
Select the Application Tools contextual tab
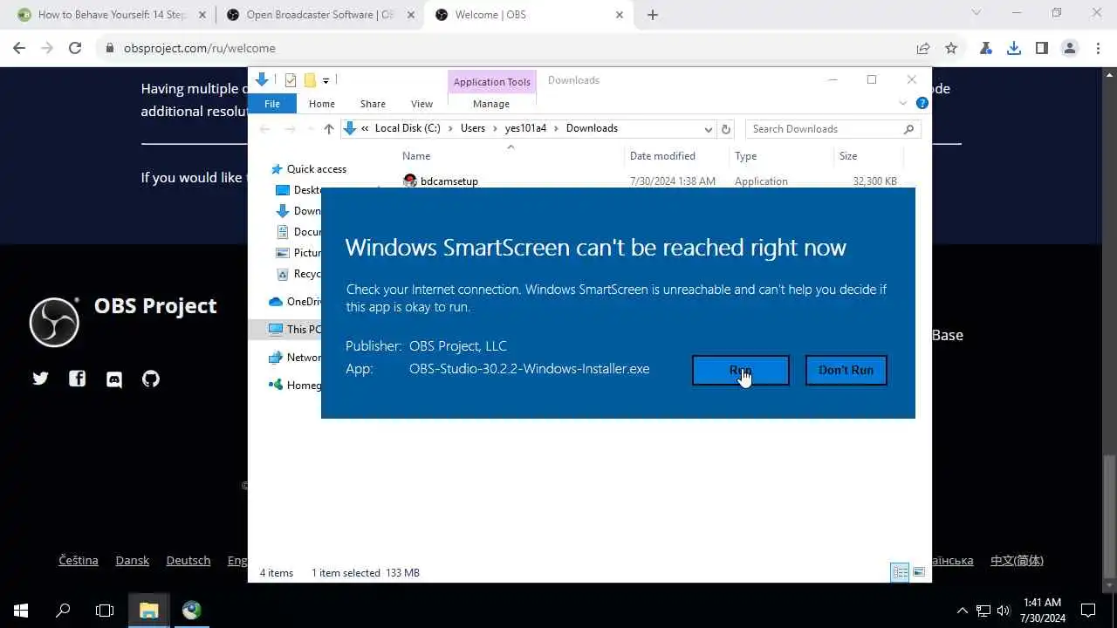pyautogui.click(x=491, y=82)
